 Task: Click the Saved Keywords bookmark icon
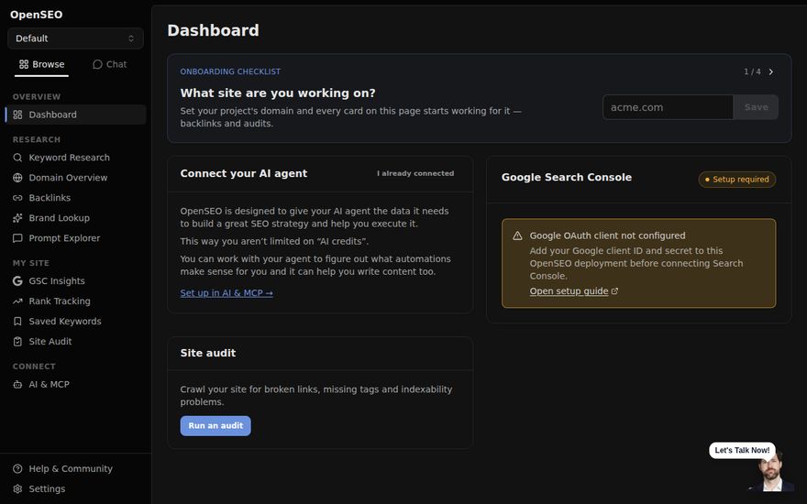(17, 321)
